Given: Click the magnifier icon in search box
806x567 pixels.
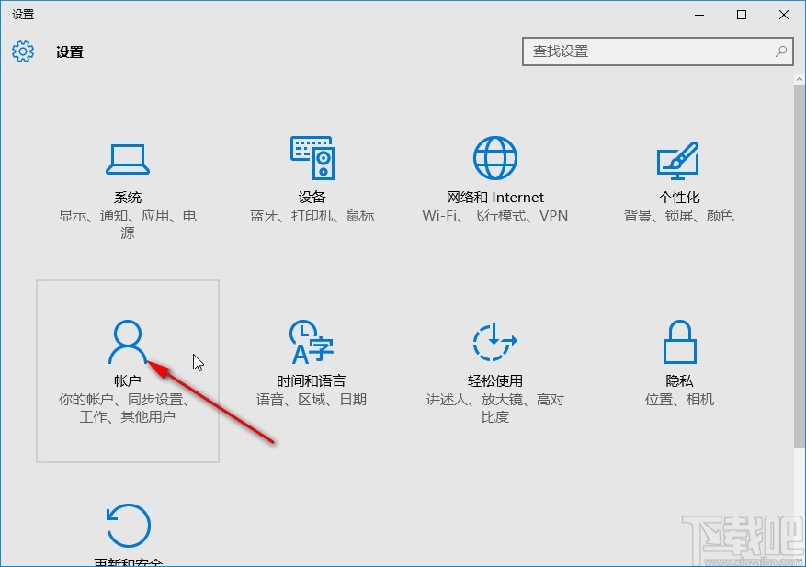Looking at the screenshot, I should click(779, 51).
